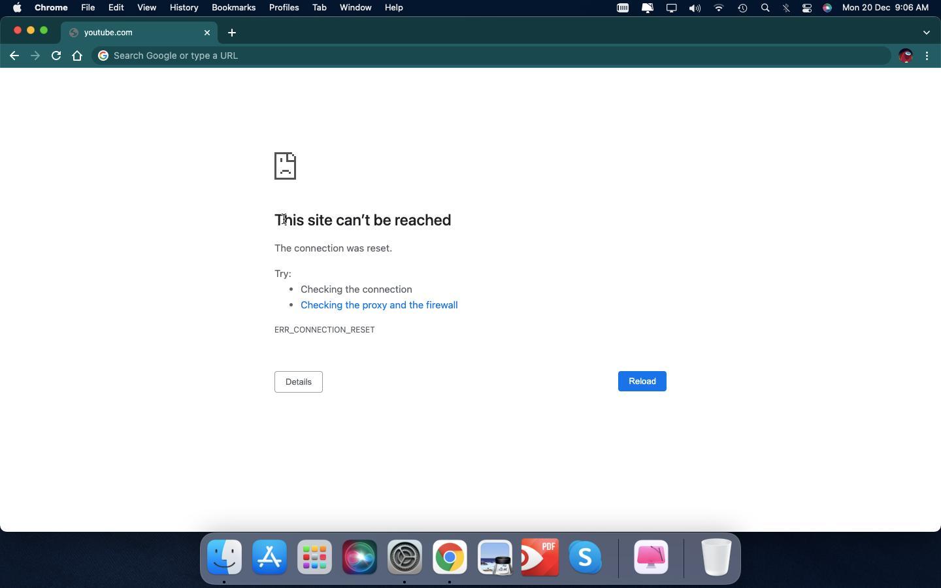Open the History menu

tap(184, 8)
